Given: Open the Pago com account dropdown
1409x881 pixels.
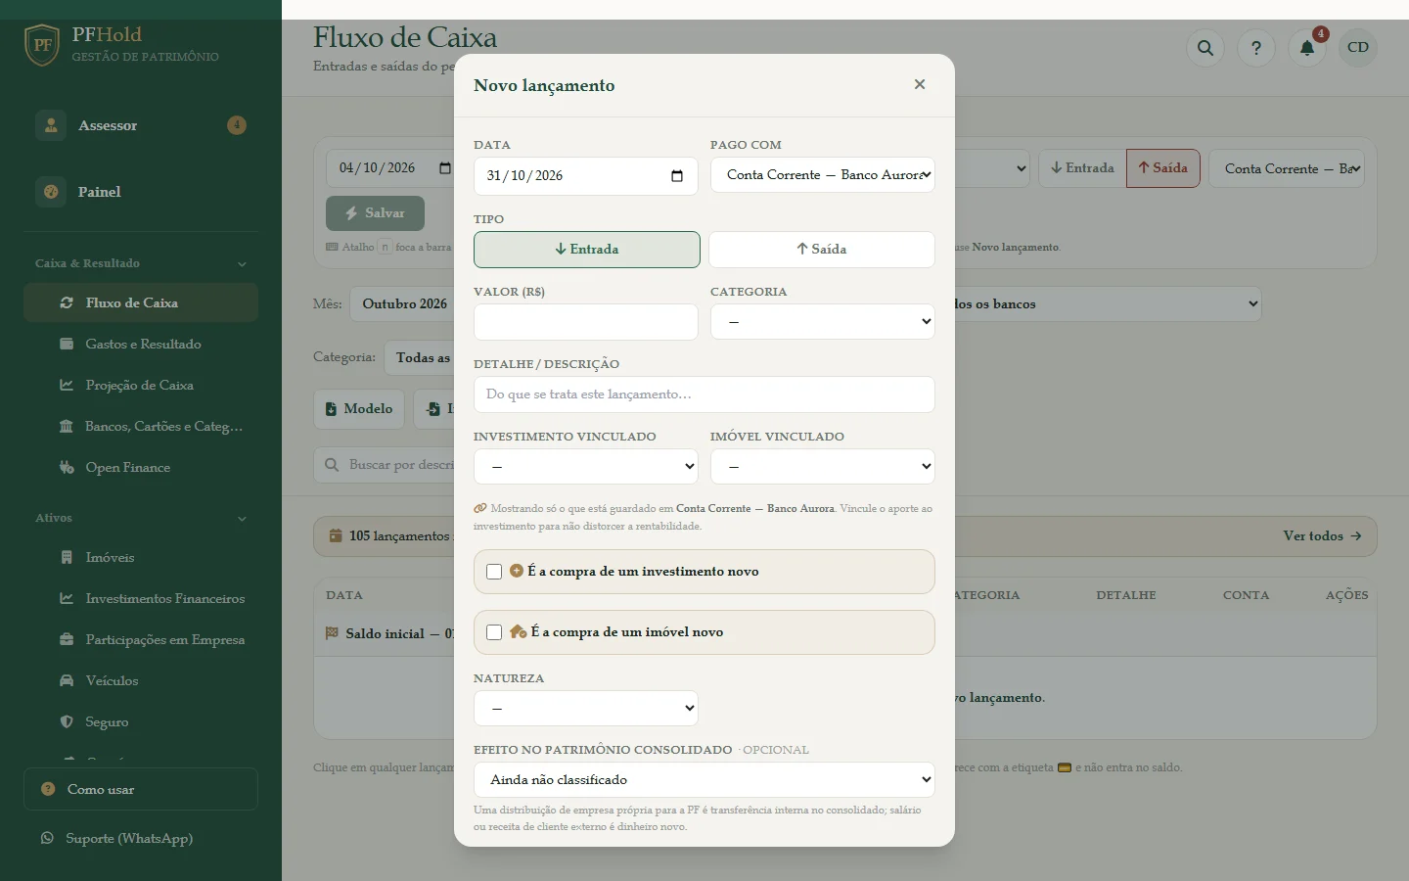Looking at the screenshot, I should tap(823, 175).
